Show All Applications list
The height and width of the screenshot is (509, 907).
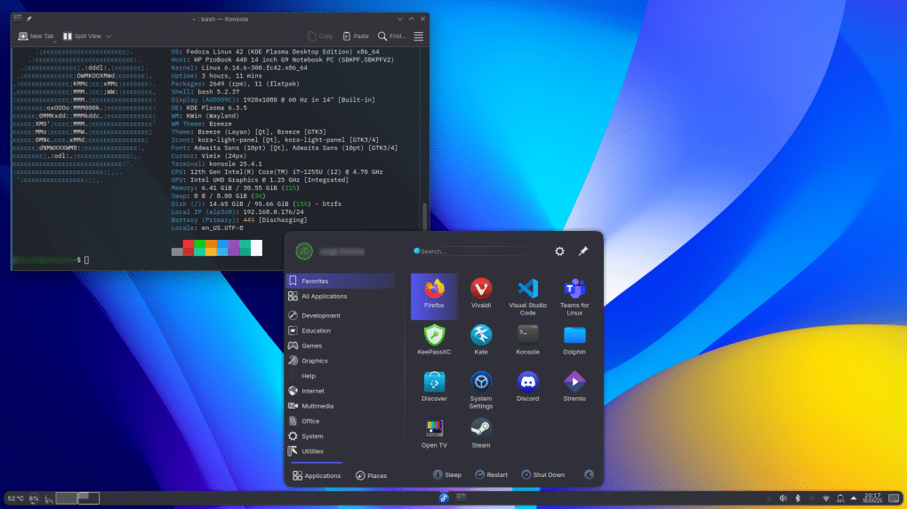coord(340,296)
